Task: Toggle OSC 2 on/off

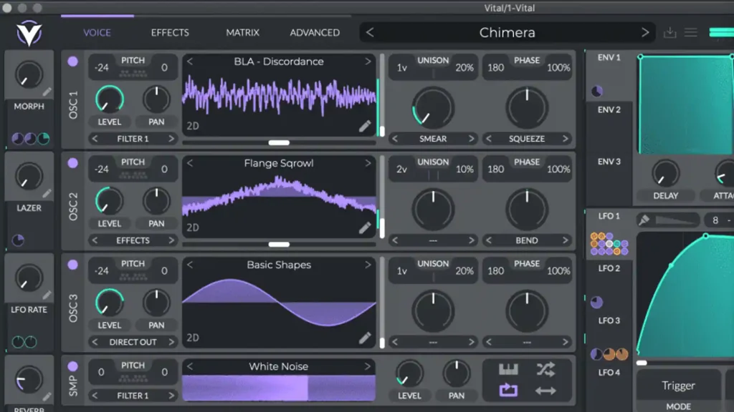Action: (x=72, y=163)
